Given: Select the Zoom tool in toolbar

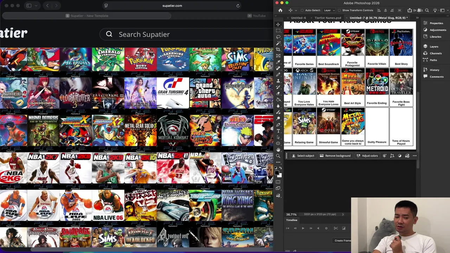Looking at the screenshot, I should pos(278,156).
